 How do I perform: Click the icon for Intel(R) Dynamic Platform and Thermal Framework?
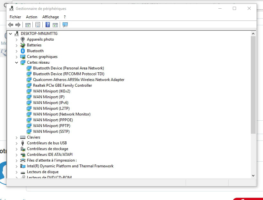click(23, 166)
